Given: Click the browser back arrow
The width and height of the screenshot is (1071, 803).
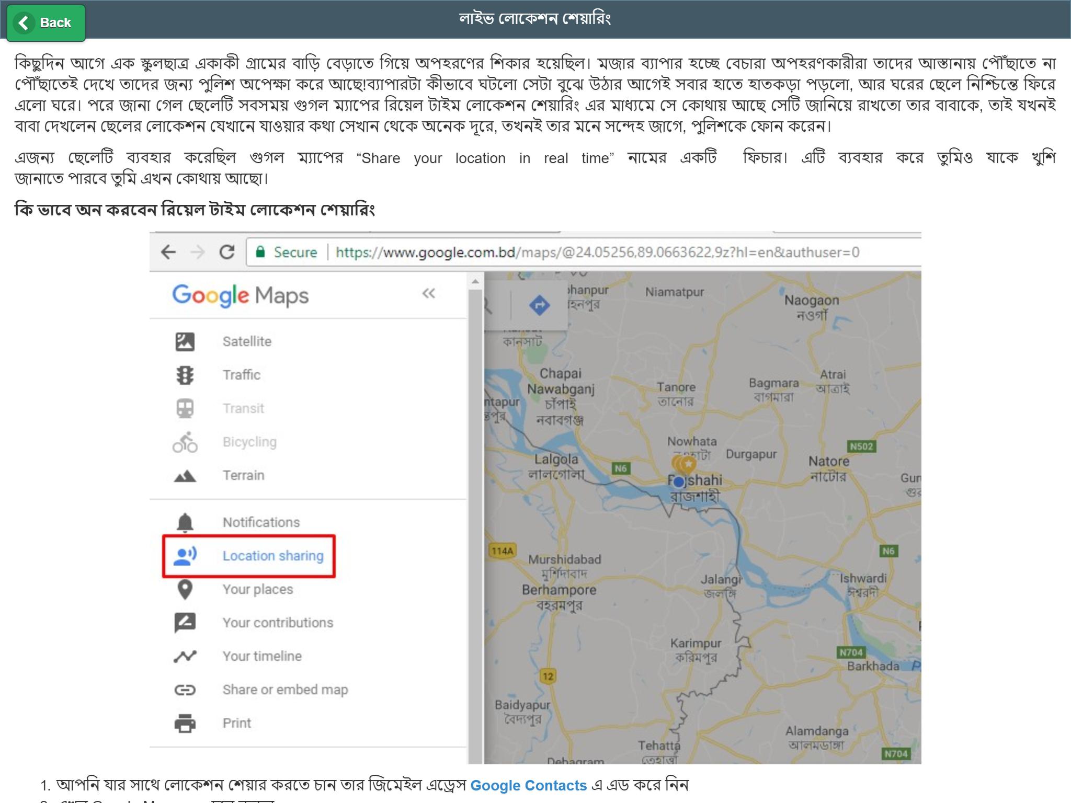Looking at the screenshot, I should (168, 252).
